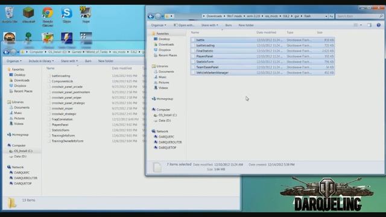Select PlayersPanel file in front window

(x=262, y=56)
